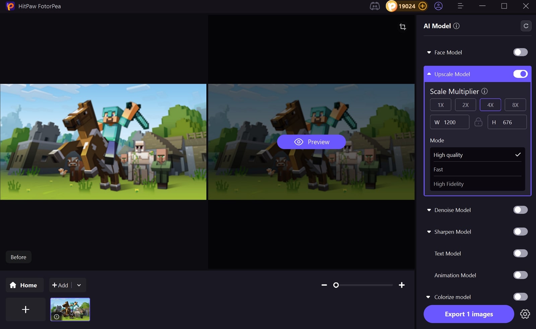The width and height of the screenshot is (536, 329).
Task: Open the user account profile icon
Action: tap(438, 6)
